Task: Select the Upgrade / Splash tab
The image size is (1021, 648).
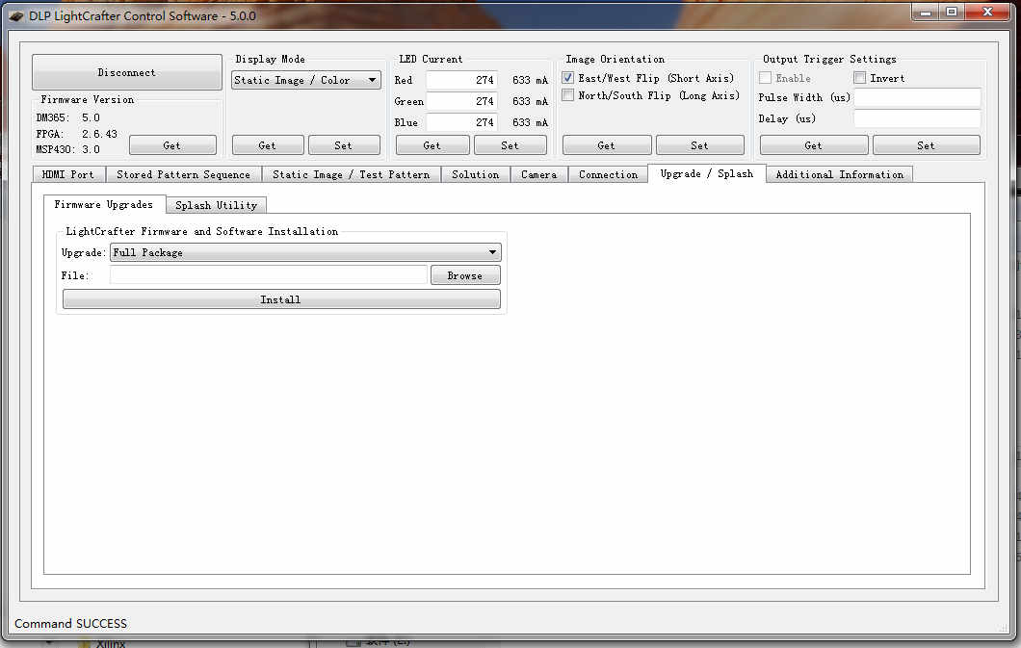Action: point(707,173)
